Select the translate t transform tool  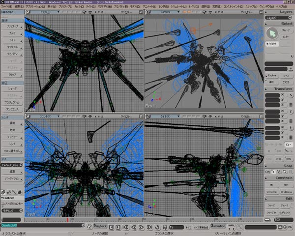291,128
